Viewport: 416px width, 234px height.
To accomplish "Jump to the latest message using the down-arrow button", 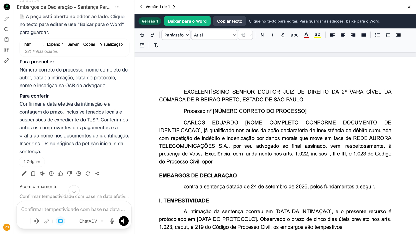I will 74,191.
